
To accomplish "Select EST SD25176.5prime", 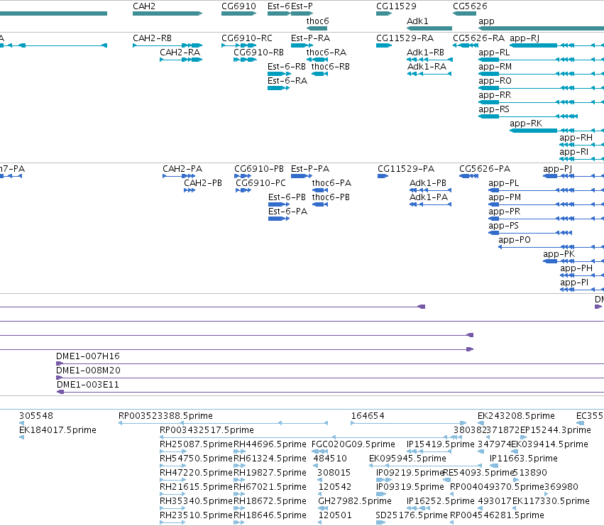I will 412,515.
